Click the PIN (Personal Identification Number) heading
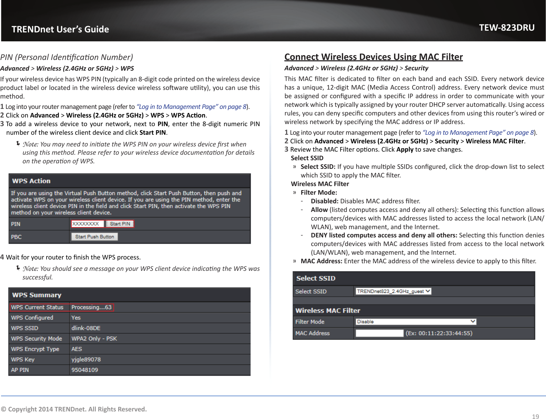 click(x=67, y=57)
